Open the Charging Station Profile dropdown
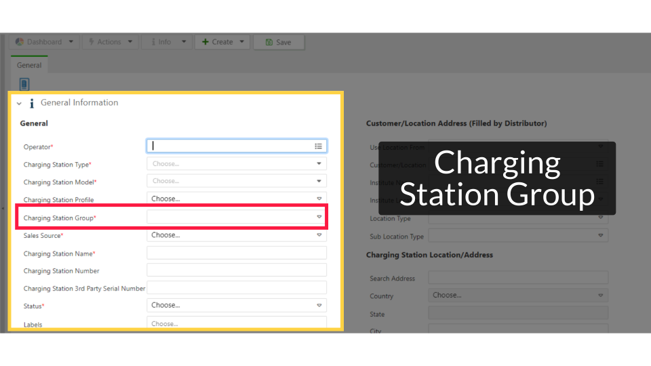The image size is (651, 366). coord(237,199)
